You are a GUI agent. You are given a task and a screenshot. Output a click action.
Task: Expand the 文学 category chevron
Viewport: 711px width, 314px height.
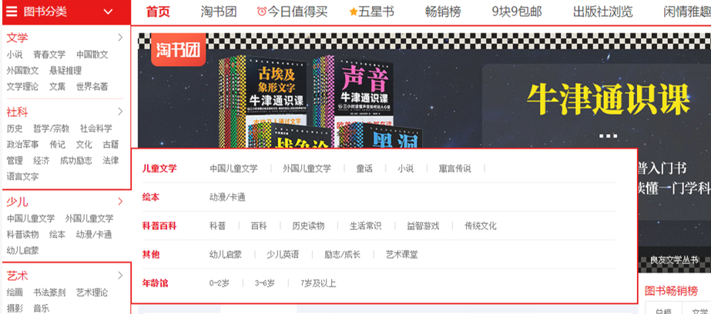pos(120,38)
